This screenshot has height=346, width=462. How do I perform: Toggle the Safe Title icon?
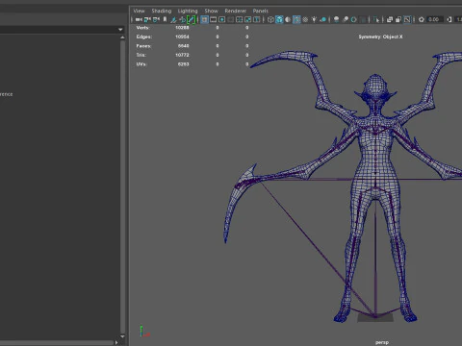[257, 20]
